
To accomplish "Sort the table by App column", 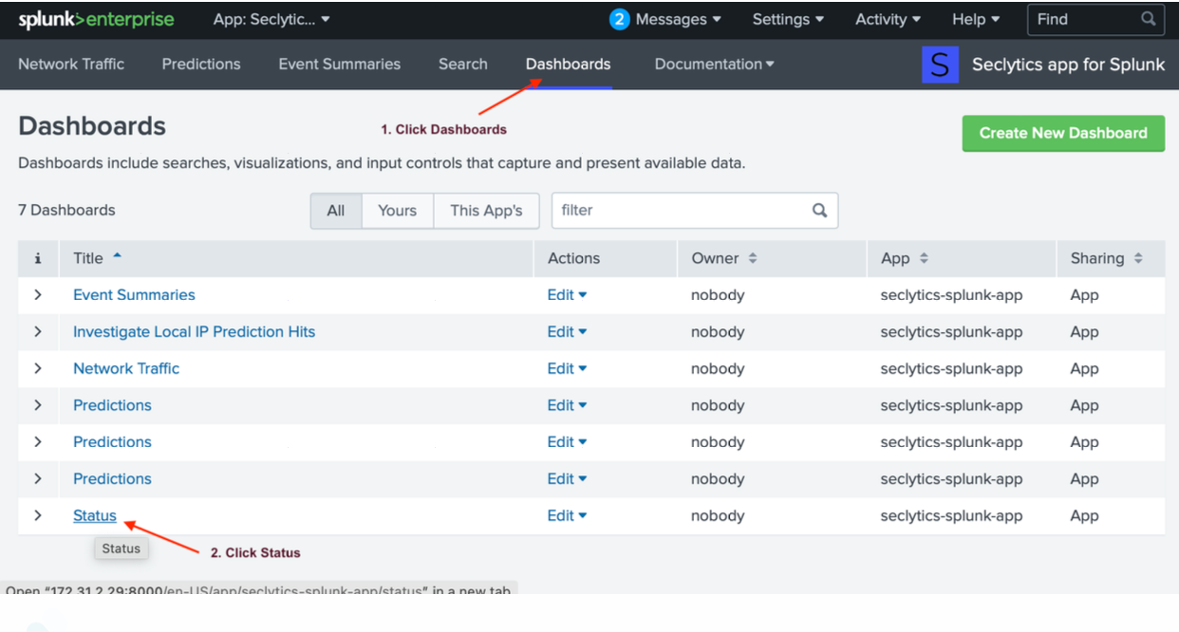I will click(905, 258).
